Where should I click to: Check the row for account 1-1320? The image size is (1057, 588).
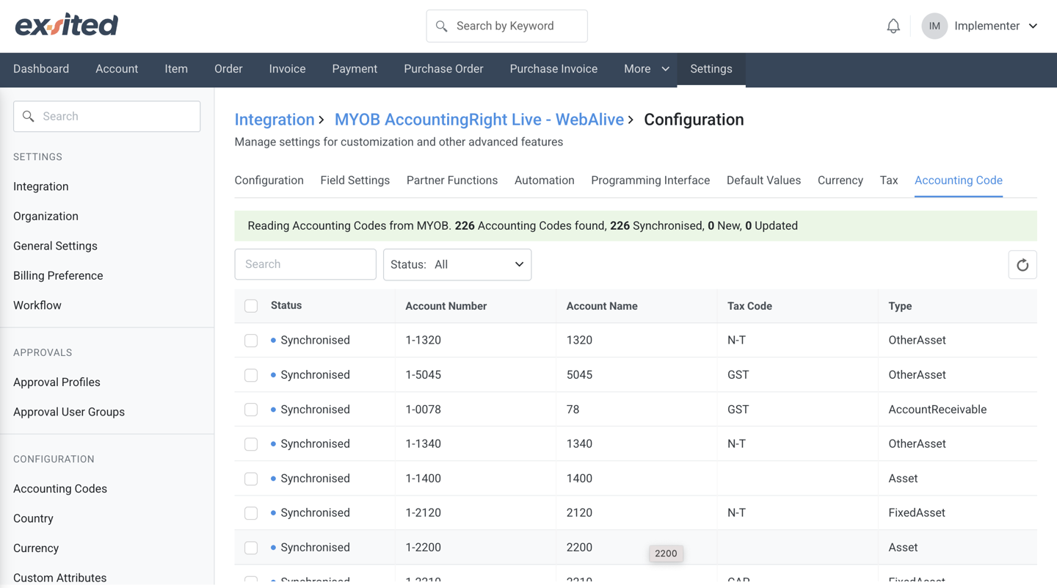tap(251, 341)
